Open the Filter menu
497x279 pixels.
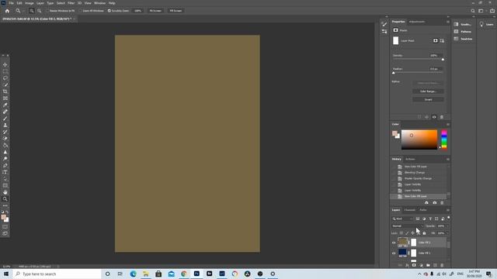tap(71, 3)
